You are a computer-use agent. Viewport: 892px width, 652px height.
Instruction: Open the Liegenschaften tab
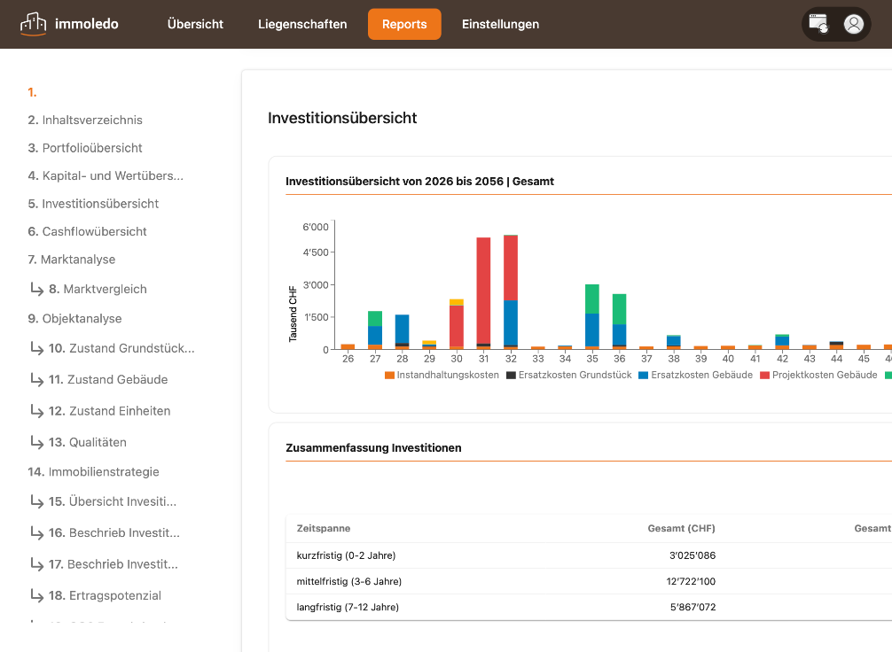302,24
